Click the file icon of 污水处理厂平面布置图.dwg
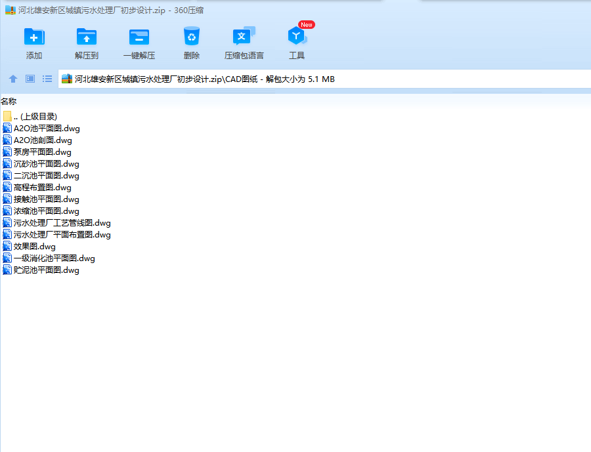Viewport: 591px width, 452px height. tap(7, 234)
